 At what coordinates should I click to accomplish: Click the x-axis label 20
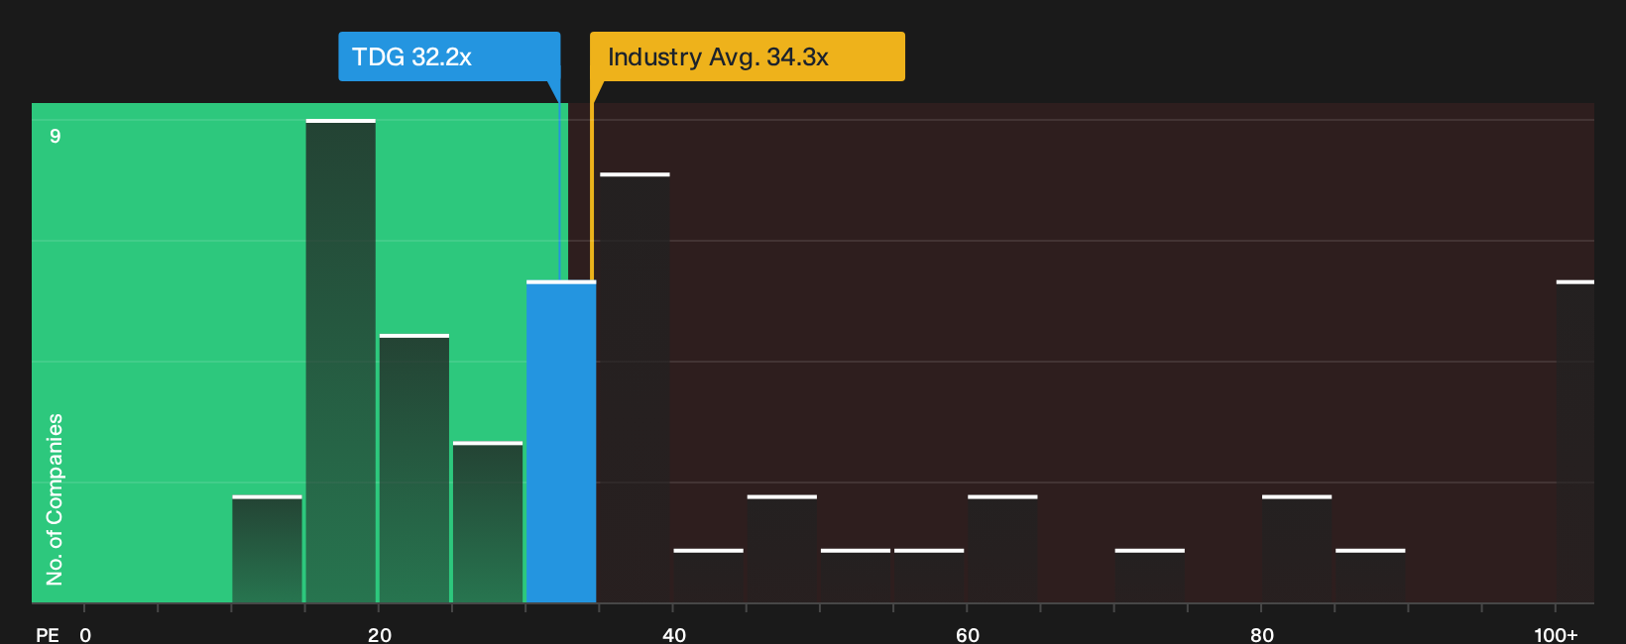(380, 634)
